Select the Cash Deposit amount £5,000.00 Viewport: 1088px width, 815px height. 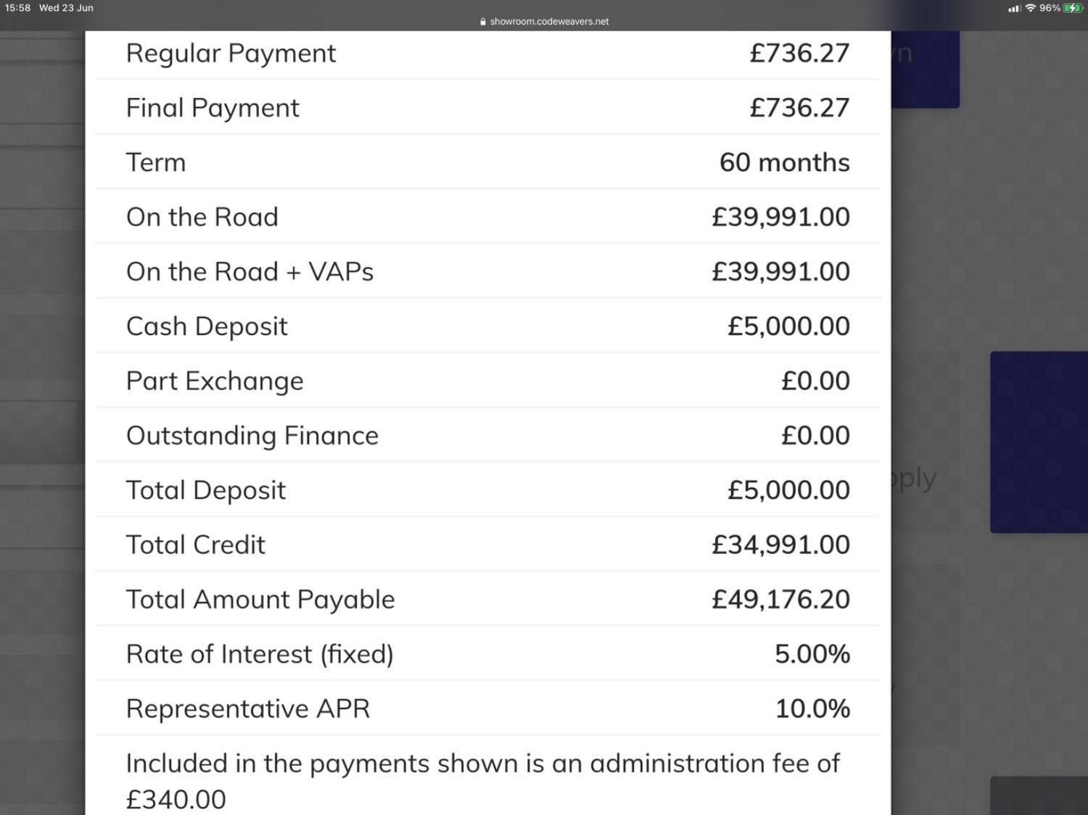[788, 326]
